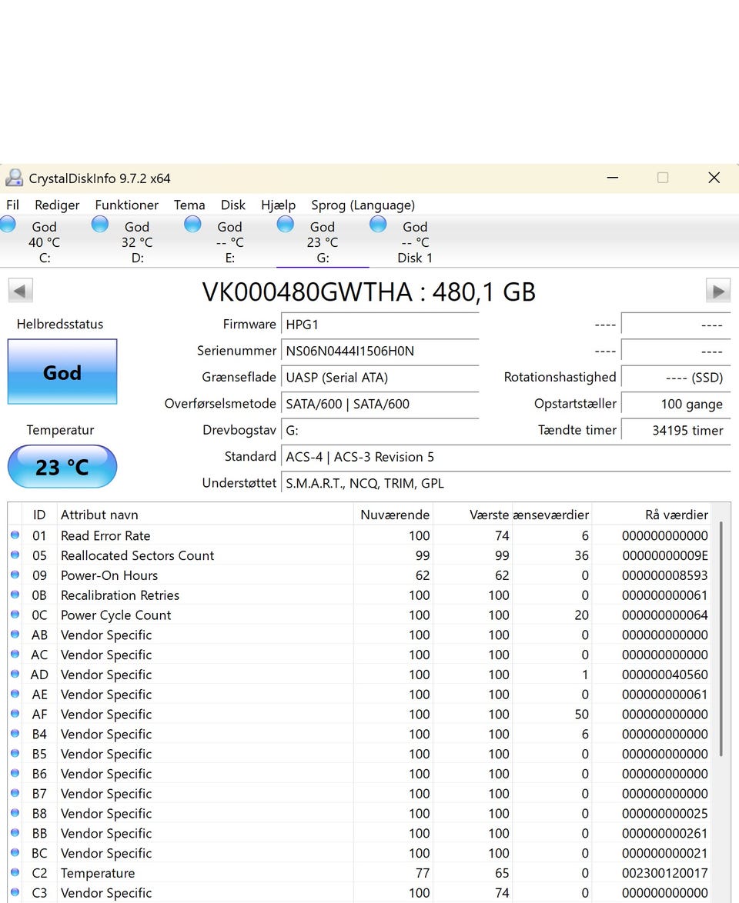Select the C: drive status icon
739x903 pixels.
tap(8, 224)
